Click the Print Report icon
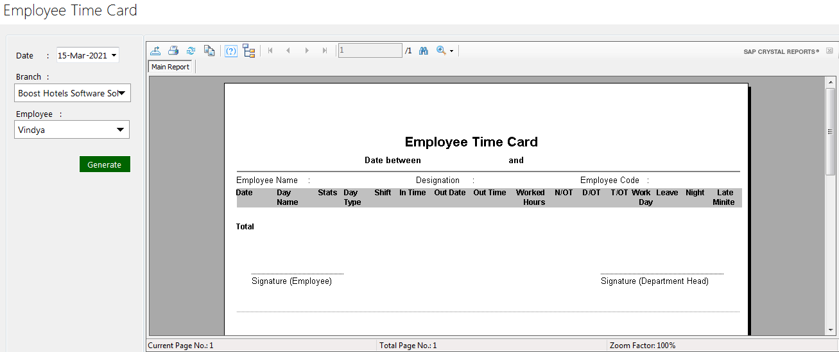 coord(173,51)
